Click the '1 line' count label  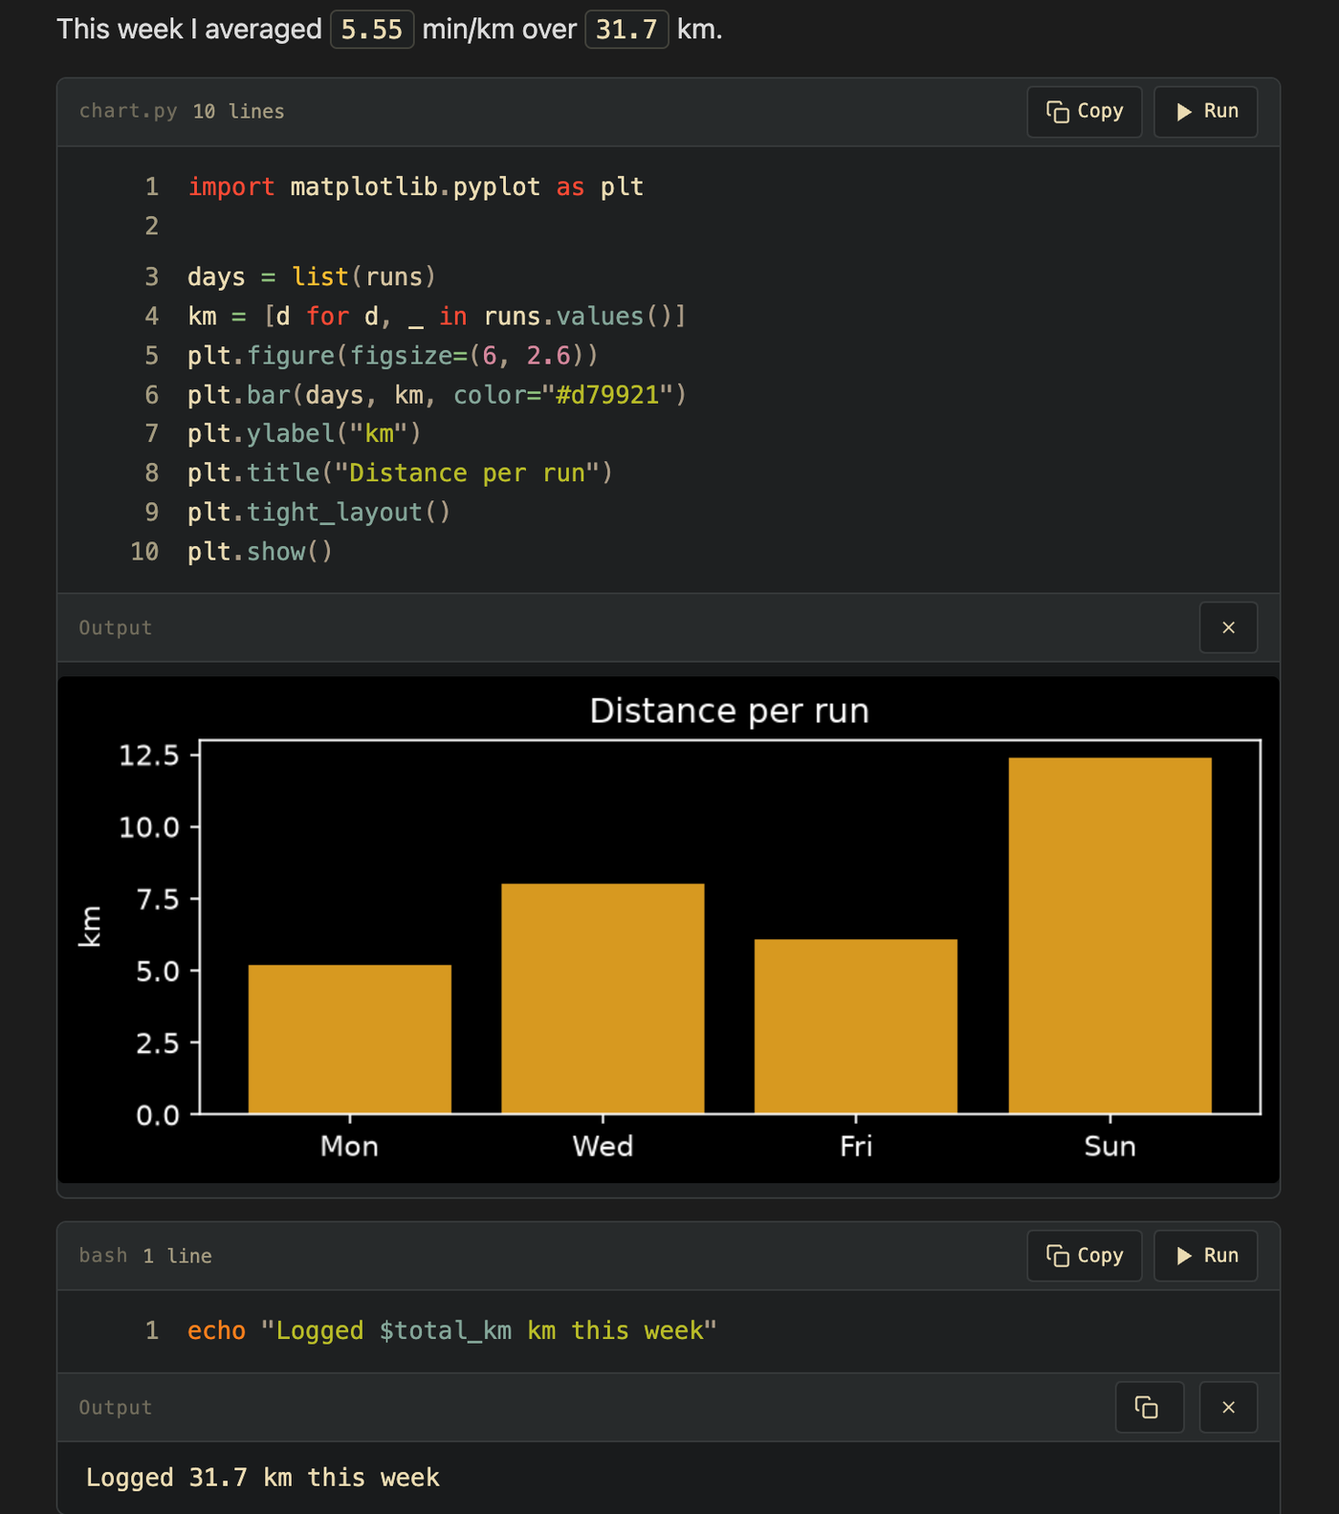coord(178,1256)
